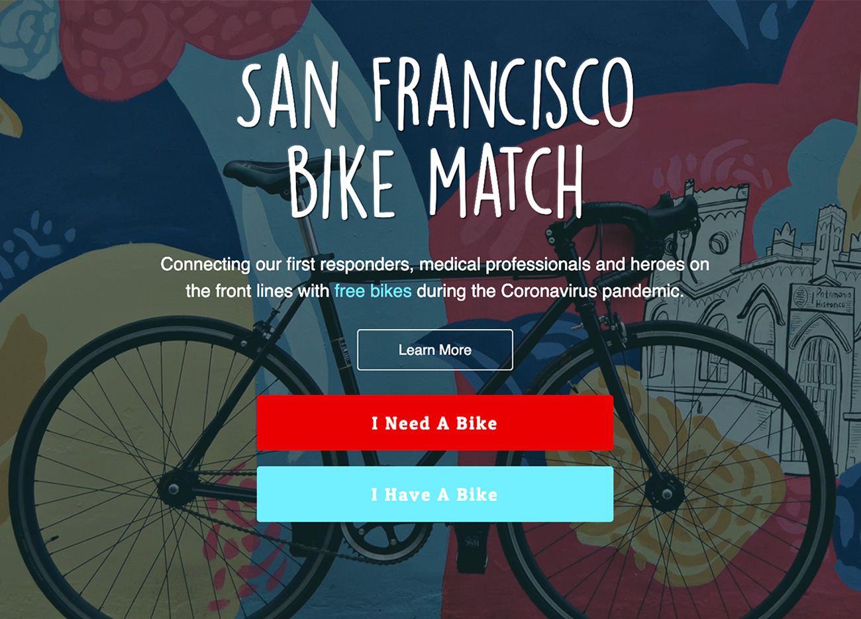The image size is (861, 619).
Task: Open the "free bikes" highlighted link
Action: pos(373,291)
